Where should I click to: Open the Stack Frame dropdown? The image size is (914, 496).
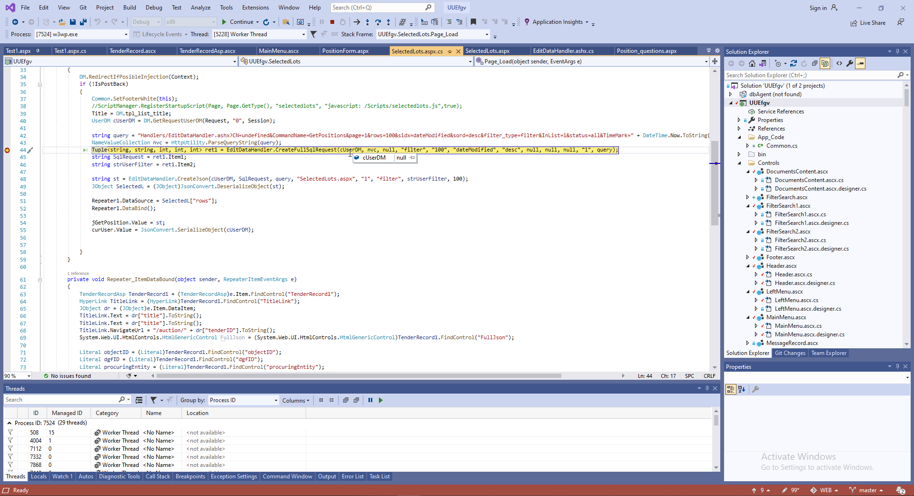pos(433,34)
